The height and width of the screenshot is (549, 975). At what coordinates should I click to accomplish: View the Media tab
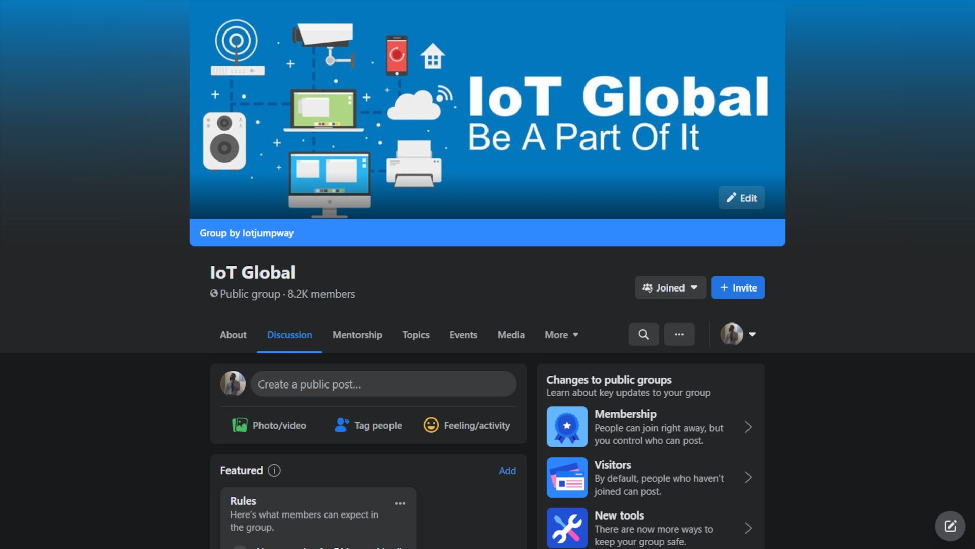[x=511, y=335]
